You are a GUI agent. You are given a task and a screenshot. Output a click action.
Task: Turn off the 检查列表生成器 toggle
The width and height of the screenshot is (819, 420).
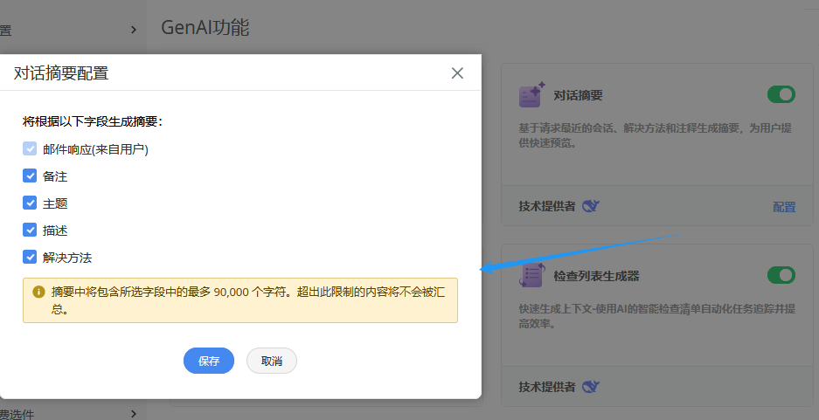(781, 276)
